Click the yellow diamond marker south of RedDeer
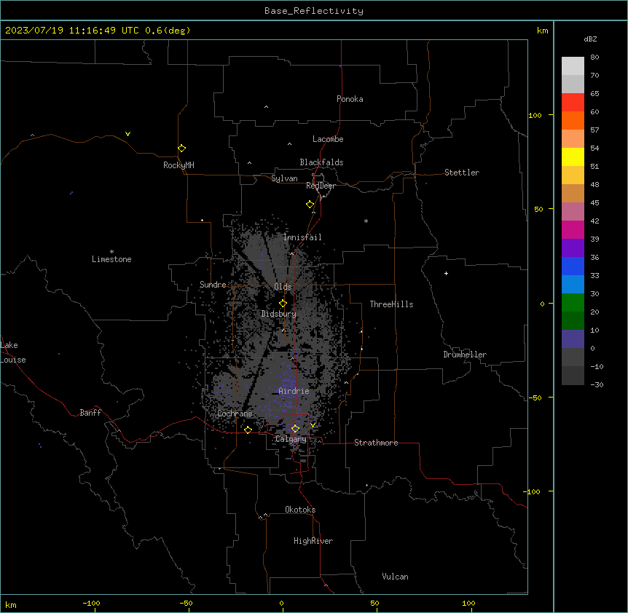This screenshot has width=628, height=613. 310,205
